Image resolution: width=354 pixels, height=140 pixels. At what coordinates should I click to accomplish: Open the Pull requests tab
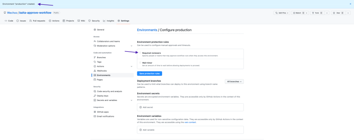point(37,21)
